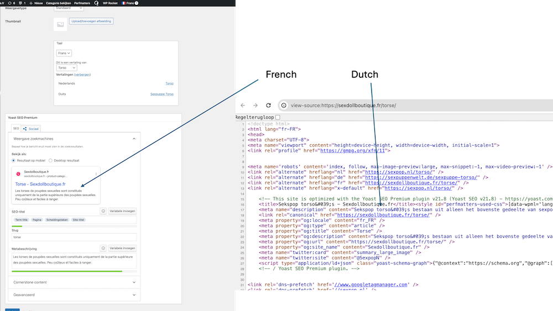Screen dimensions: 553x311
Task: Click the updates icon in admin bar
Action: 9,3
